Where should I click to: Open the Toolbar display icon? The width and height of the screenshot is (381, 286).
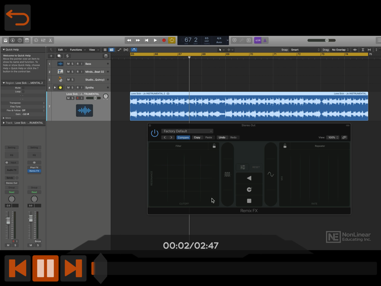click(x=27, y=40)
